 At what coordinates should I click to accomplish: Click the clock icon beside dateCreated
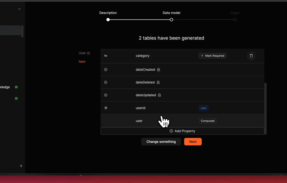click(106, 69)
